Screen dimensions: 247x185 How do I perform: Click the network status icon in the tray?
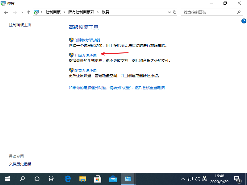190,179
